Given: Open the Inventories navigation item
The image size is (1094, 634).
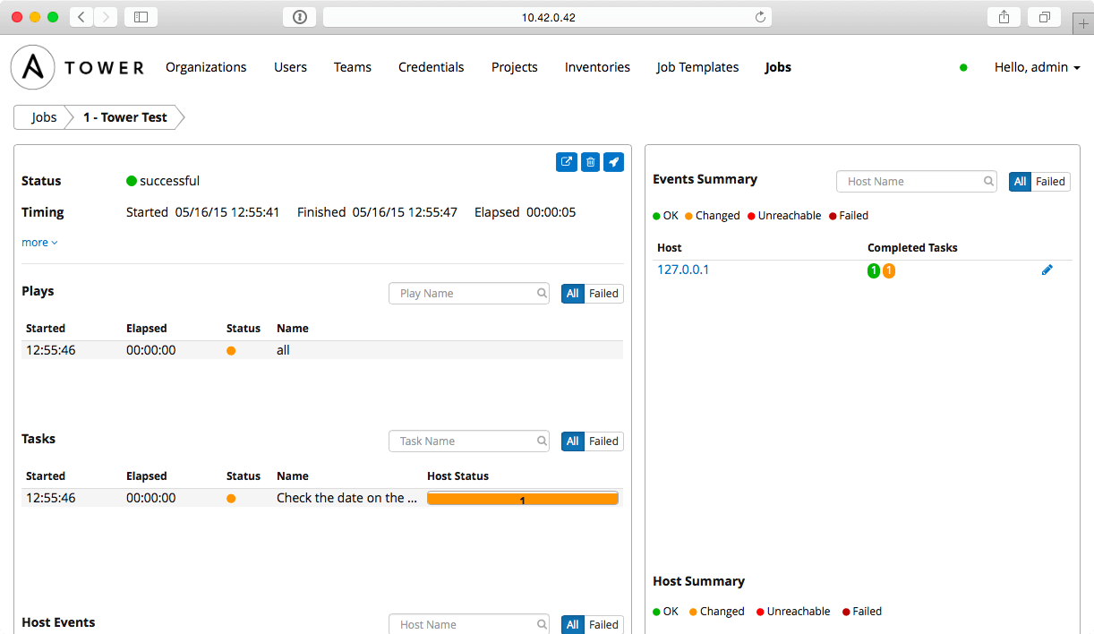Looking at the screenshot, I should click(597, 67).
